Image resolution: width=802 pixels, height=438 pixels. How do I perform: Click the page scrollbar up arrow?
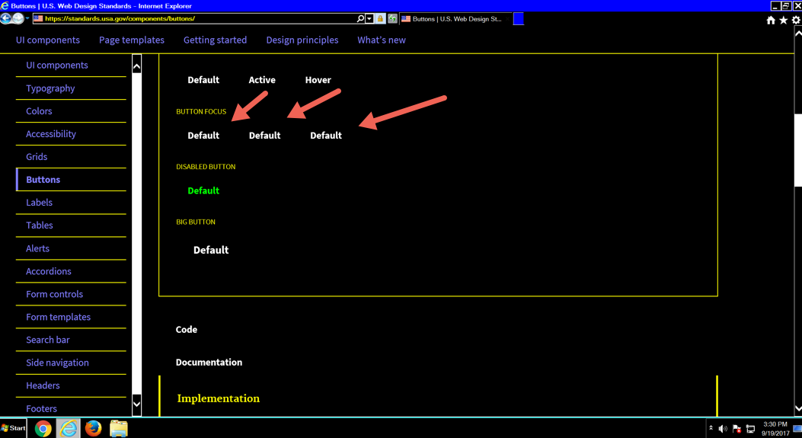[x=798, y=32]
